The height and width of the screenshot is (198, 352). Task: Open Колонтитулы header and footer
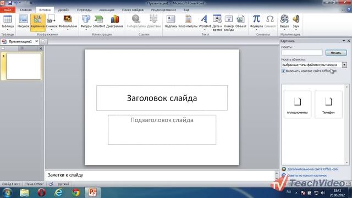pyautogui.click(x=188, y=22)
